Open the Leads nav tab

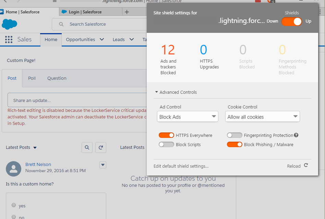[119, 39]
